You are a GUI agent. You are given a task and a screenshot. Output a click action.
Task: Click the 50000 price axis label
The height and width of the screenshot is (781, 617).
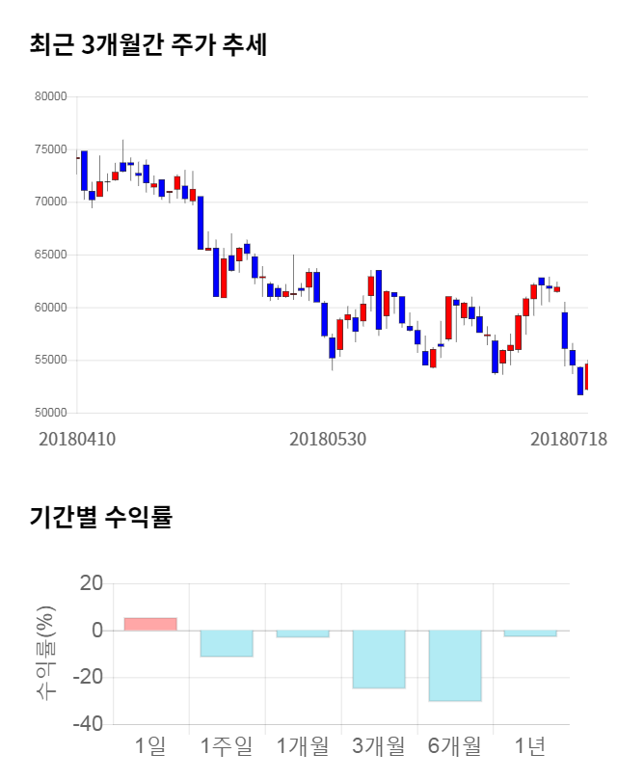click(x=49, y=413)
